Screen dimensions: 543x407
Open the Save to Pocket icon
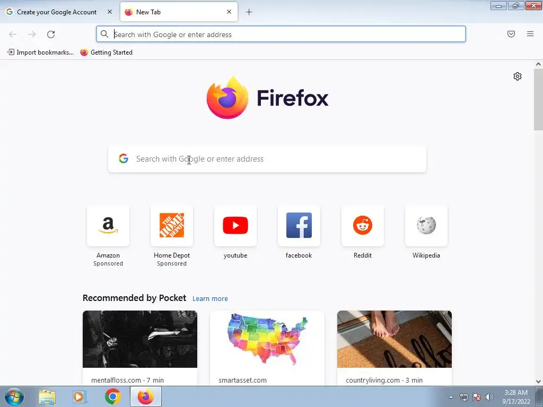tap(511, 34)
